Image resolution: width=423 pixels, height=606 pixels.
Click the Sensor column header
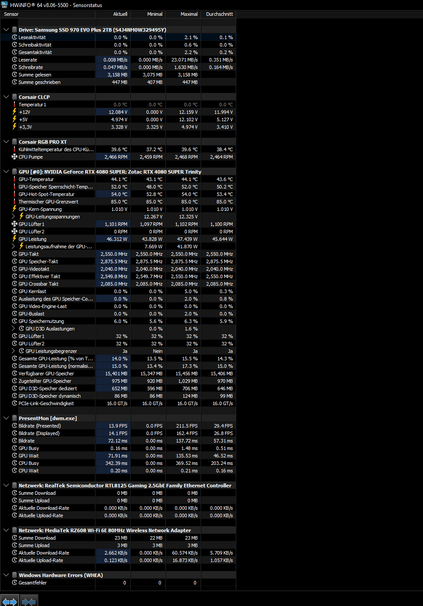click(x=47, y=14)
